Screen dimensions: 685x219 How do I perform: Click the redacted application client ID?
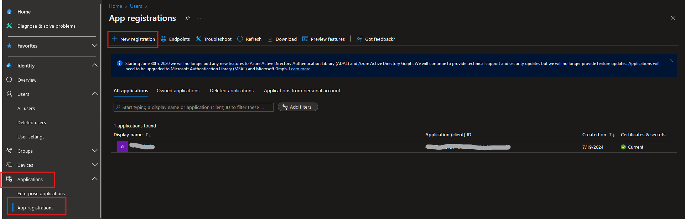tap(468, 147)
